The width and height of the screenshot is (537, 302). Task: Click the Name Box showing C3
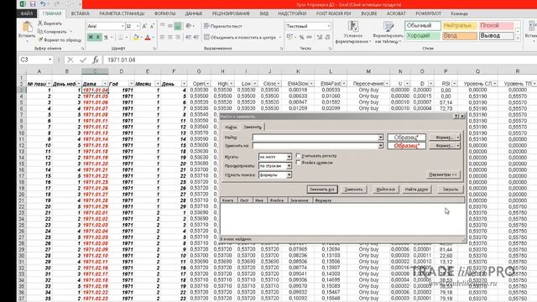(35, 60)
